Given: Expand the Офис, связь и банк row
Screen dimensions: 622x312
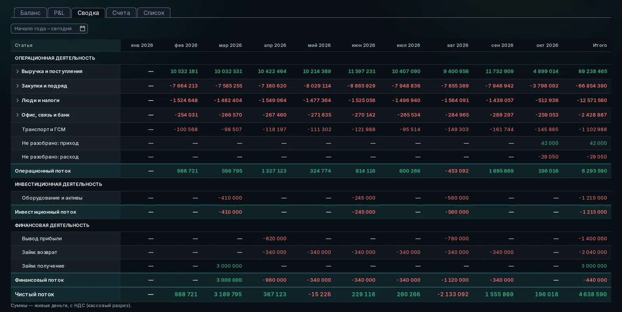Looking at the screenshot, I should click(x=17, y=115).
